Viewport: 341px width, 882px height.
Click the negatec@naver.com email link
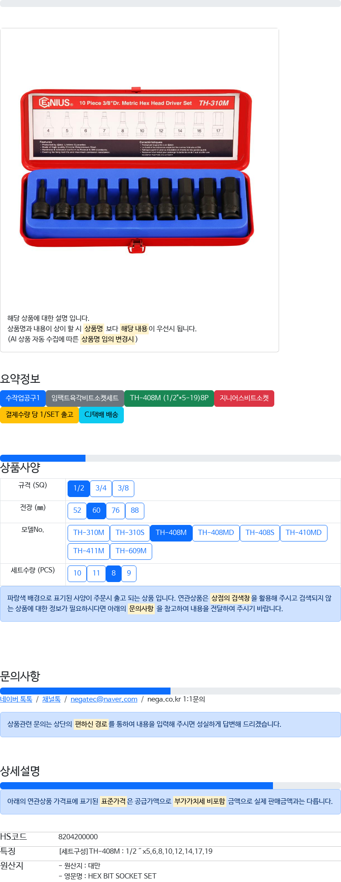pos(104,699)
